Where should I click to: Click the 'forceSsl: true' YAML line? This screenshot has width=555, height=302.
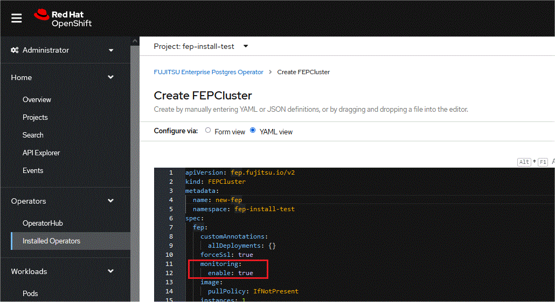(226, 255)
